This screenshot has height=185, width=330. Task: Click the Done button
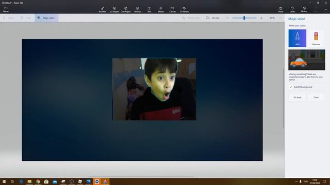click(316, 97)
